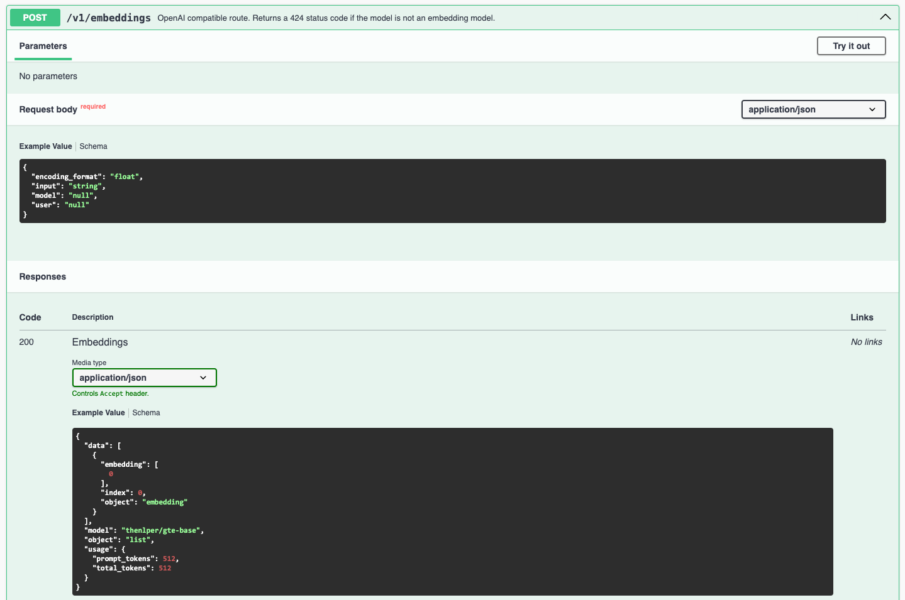Select response Example Value tab
905x600 pixels.
click(98, 413)
